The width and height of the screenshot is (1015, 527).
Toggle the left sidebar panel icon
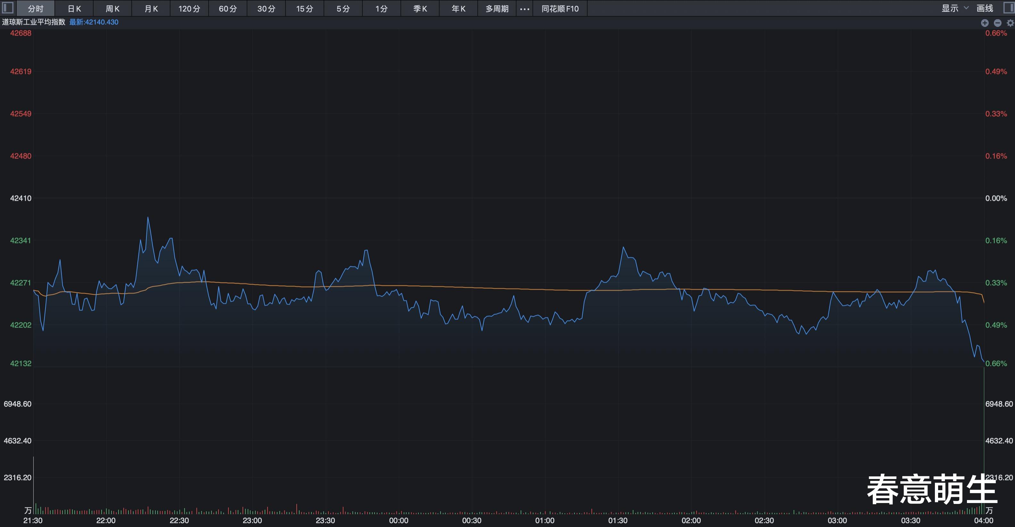click(x=8, y=8)
